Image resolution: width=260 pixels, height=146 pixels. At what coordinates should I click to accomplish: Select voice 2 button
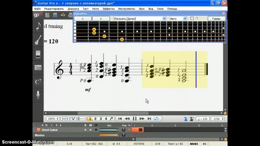click(95, 119)
